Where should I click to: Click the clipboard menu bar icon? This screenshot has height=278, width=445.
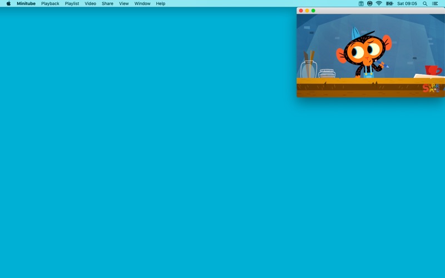(x=361, y=3)
